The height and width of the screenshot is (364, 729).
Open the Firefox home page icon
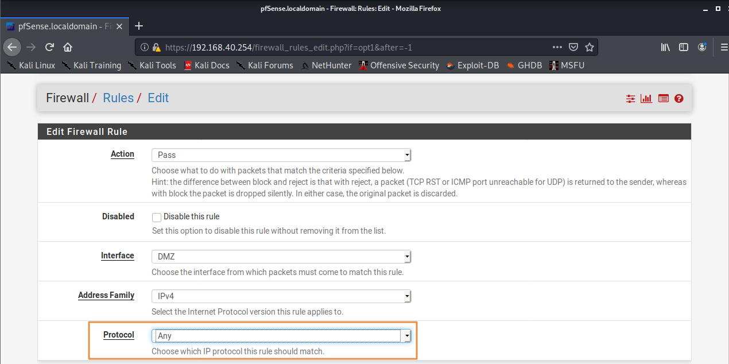click(x=68, y=47)
